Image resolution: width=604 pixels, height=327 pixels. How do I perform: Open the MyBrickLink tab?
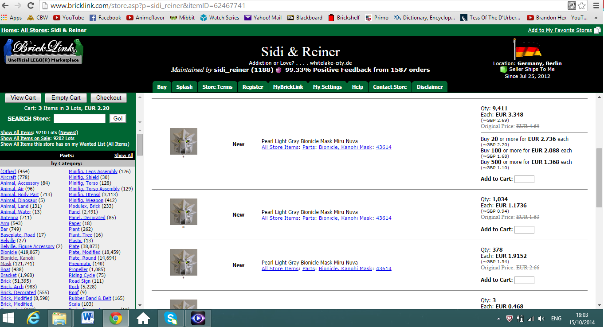[x=288, y=87]
